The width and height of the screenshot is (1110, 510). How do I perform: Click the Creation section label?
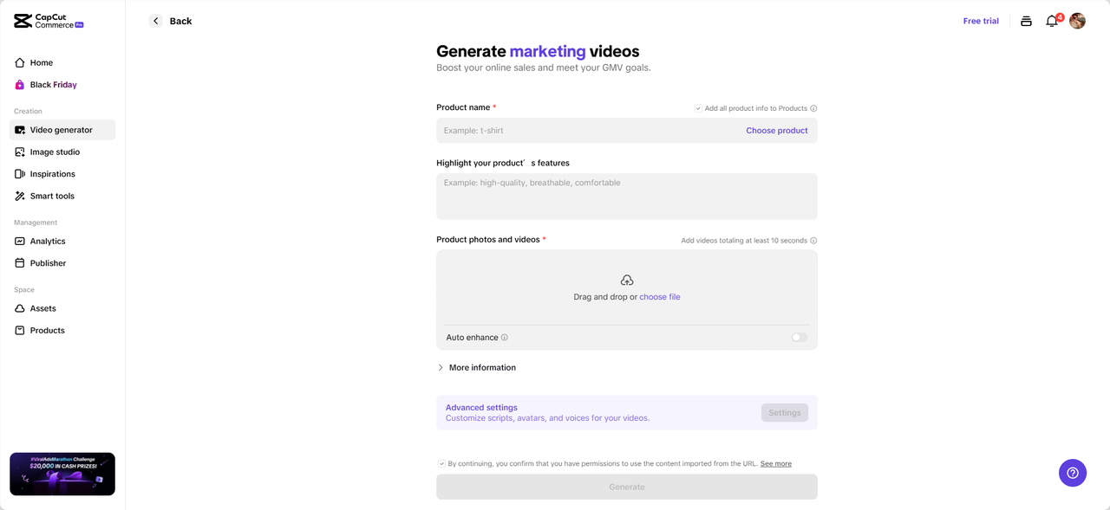coord(28,111)
